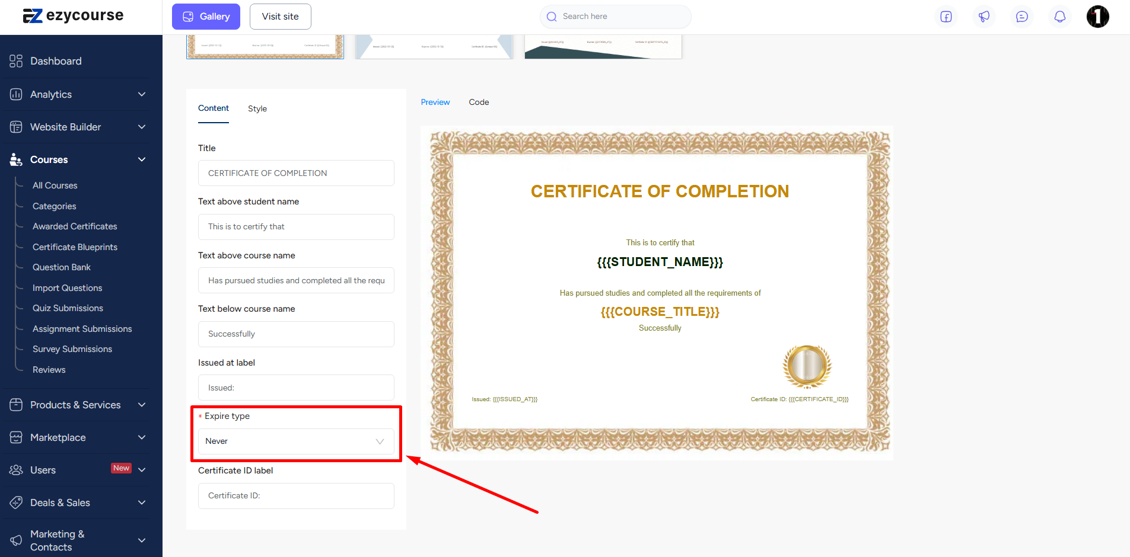Open the Expire type dropdown
The width and height of the screenshot is (1130, 557).
tap(295, 441)
